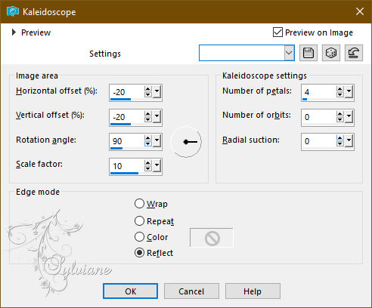Open the Settings presets dropdown
The height and width of the screenshot is (308, 372).
(290, 53)
